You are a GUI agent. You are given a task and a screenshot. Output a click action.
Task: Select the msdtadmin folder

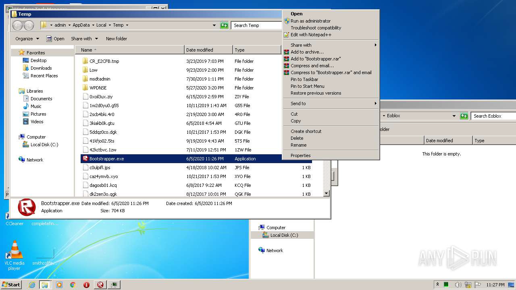click(x=100, y=79)
